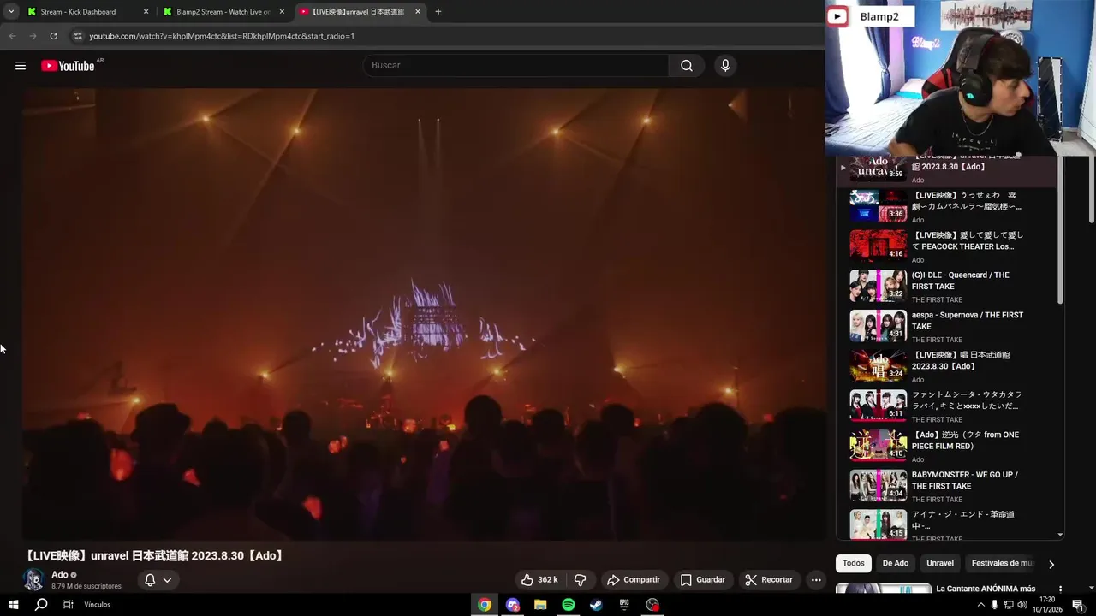Dislike the video with thumbs-down icon
Image resolution: width=1096 pixels, height=616 pixels.
point(580,580)
